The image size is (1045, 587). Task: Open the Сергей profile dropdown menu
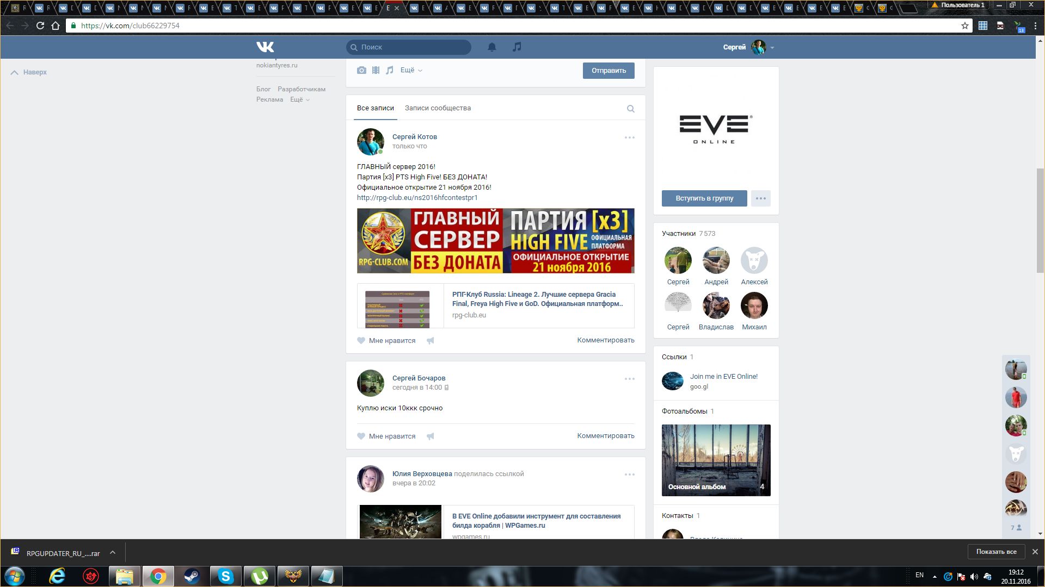[748, 47]
